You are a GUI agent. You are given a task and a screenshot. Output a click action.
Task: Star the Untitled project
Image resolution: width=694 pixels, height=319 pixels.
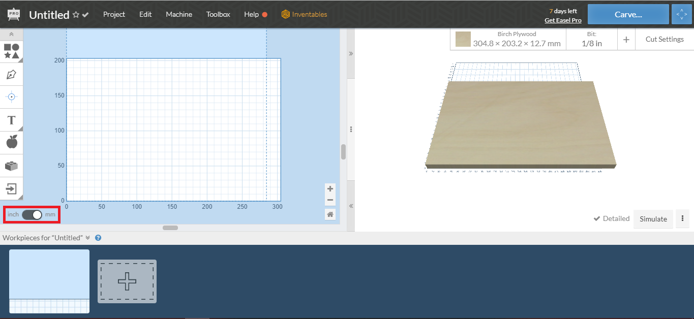76,15
